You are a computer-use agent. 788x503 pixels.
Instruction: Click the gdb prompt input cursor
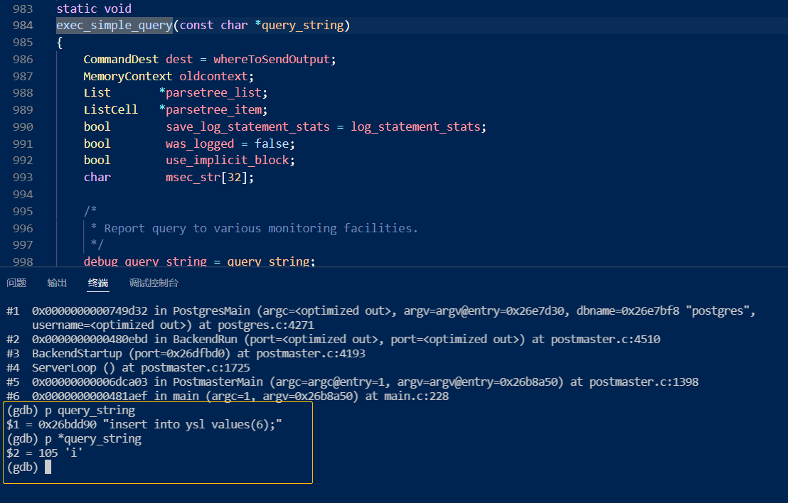pyautogui.click(x=48, y=467)
